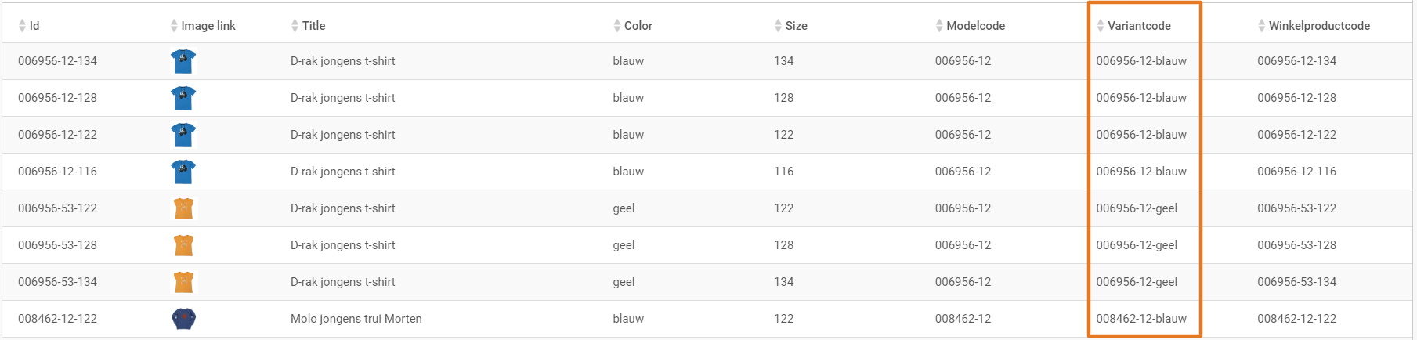1417x340 pixels.
Task: Toggle sort icon beside Title header
Action: [x=295, y=26]
